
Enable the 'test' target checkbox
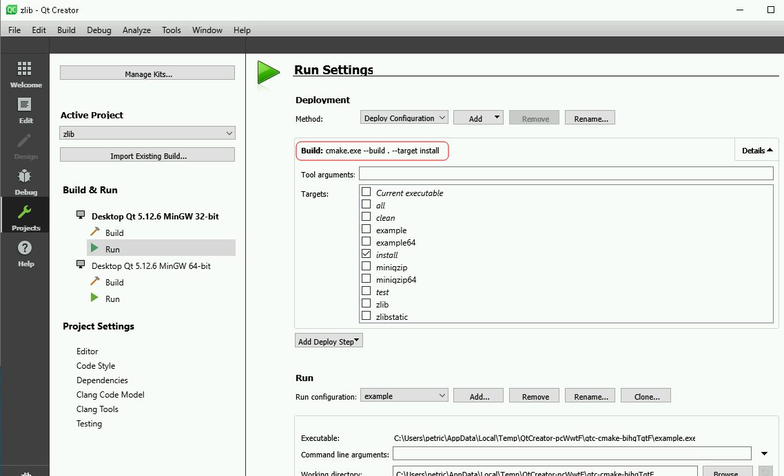click(x=367, y=291)
